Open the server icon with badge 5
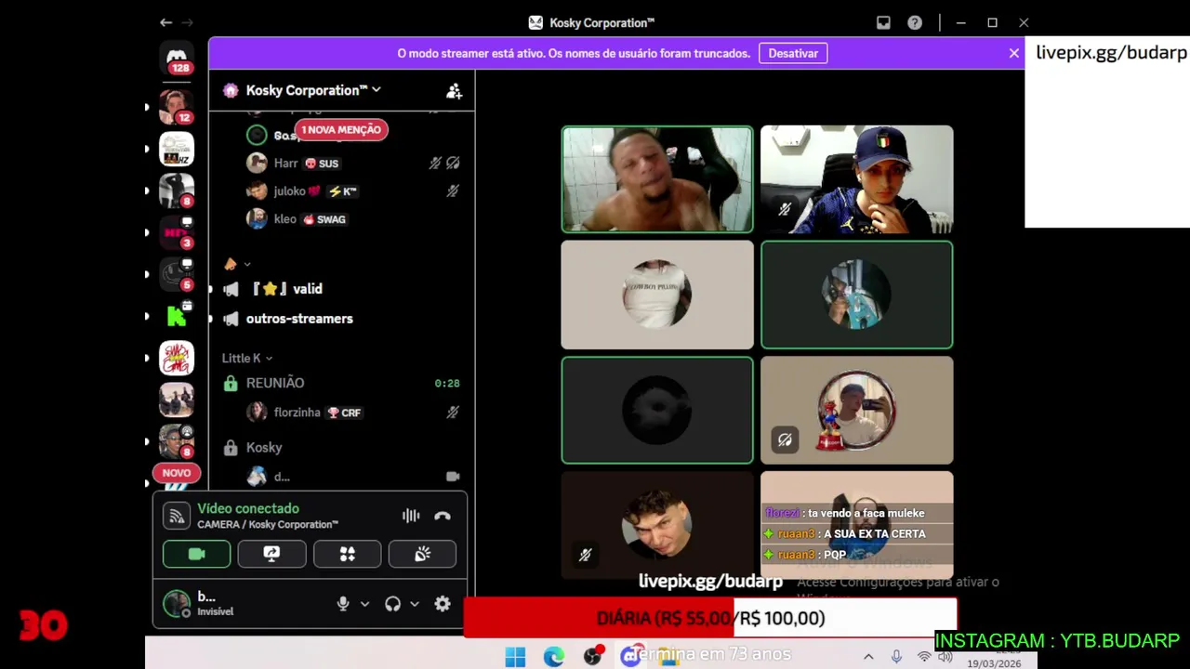The width and height of the screenshot is (1190, 669). coord(176,274)
